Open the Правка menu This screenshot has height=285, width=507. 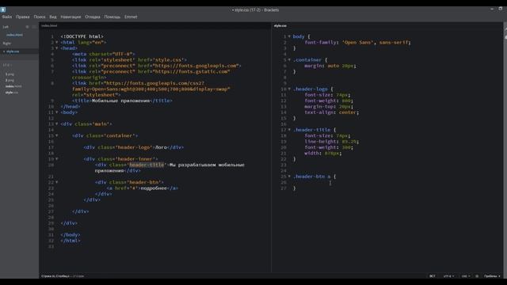coord(23,17)
